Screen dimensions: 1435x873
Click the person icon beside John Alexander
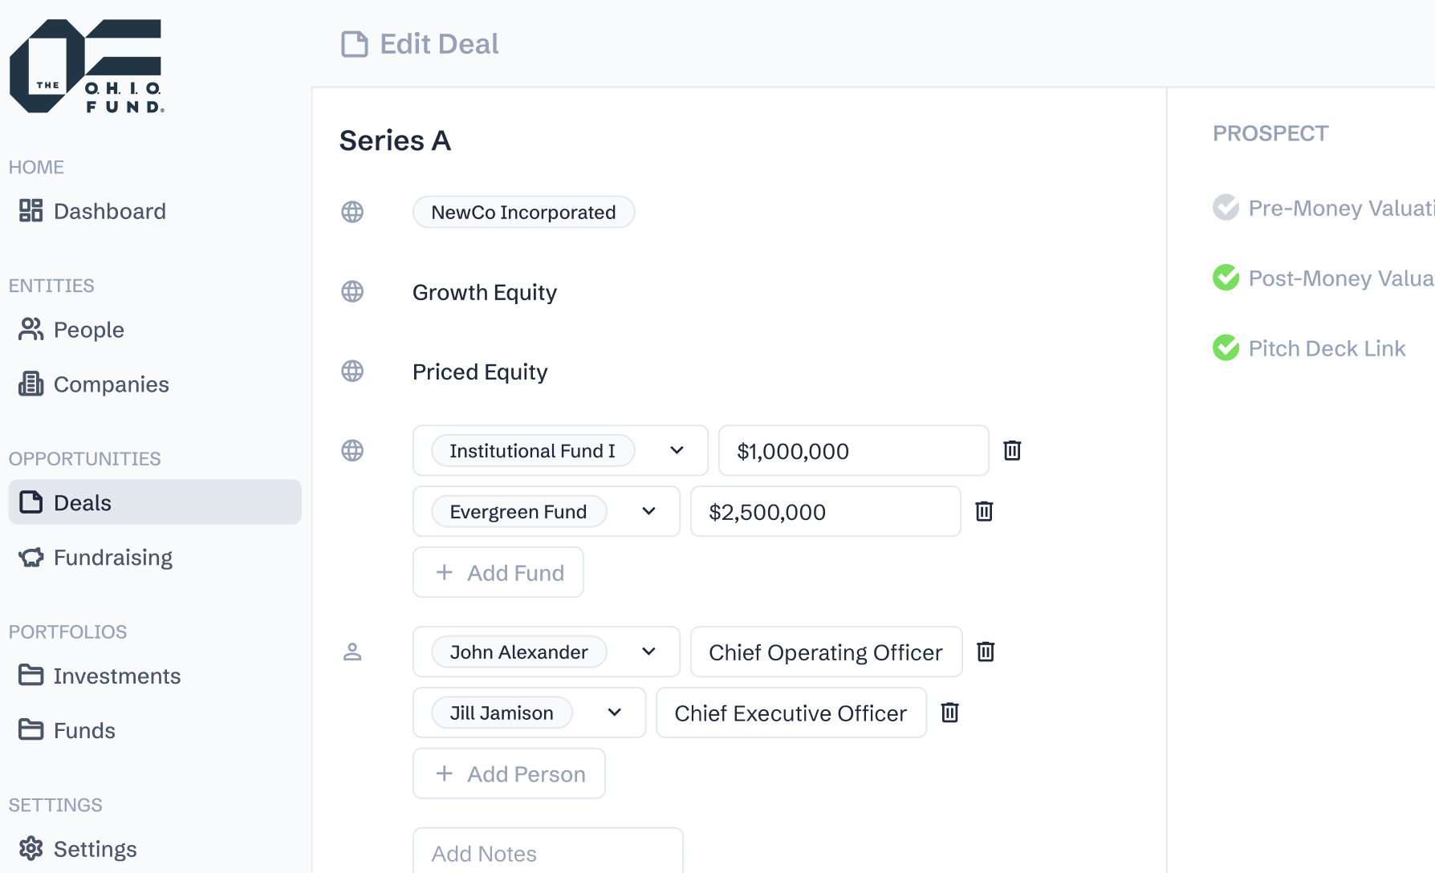[x=352, y=652]
